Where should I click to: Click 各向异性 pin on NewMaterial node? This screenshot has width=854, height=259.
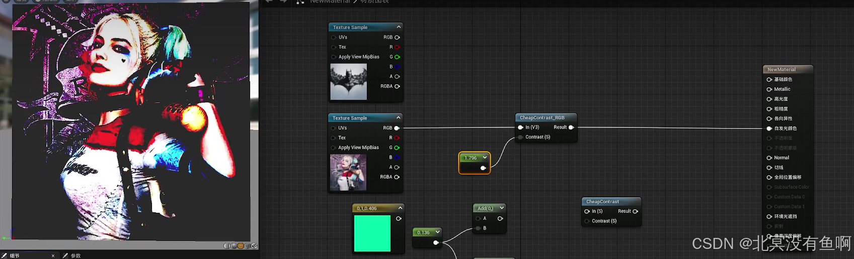(769, 118)
